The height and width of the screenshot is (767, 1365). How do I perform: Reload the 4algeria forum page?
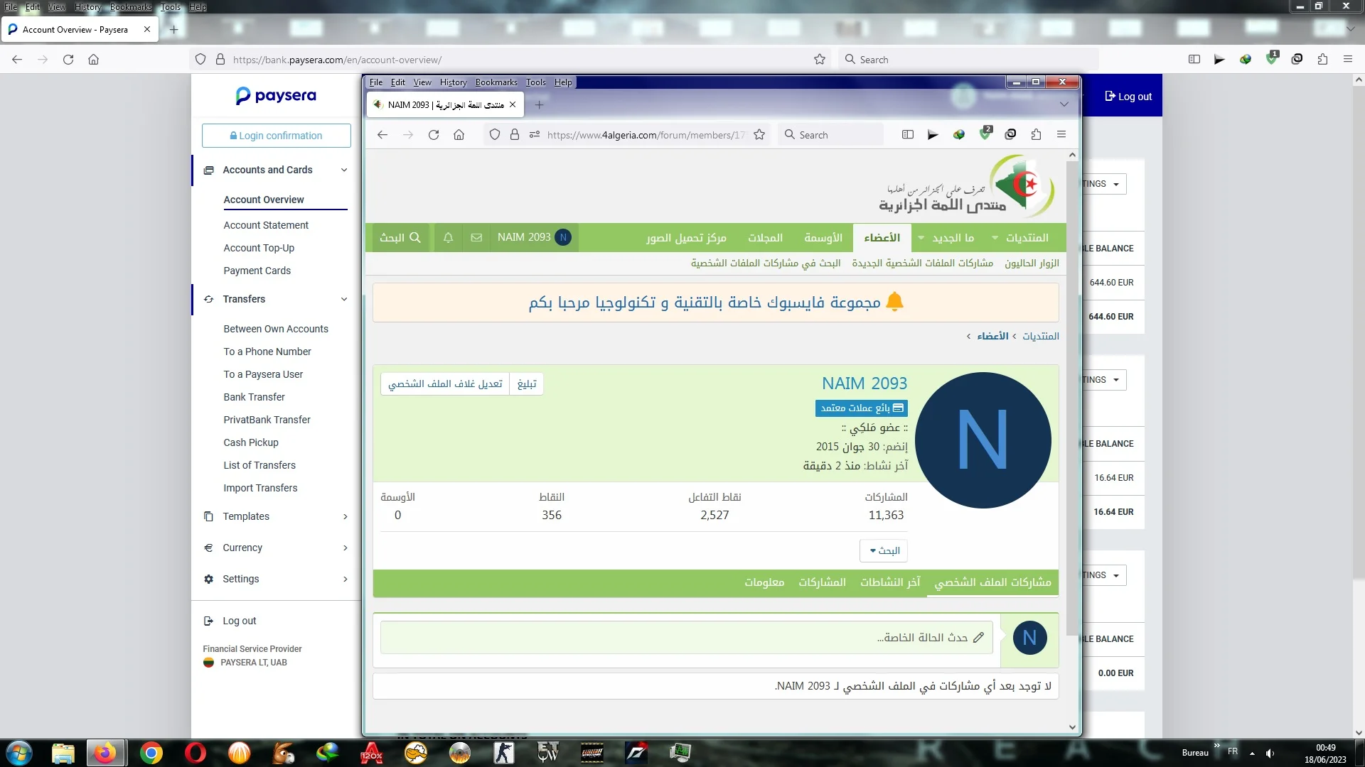434,135
